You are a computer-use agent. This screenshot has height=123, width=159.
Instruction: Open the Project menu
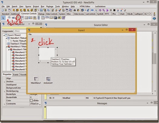[36, 6]
